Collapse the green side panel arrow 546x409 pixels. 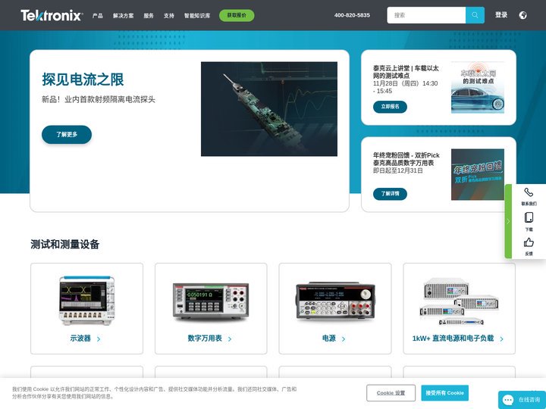[x=508, y=221]
